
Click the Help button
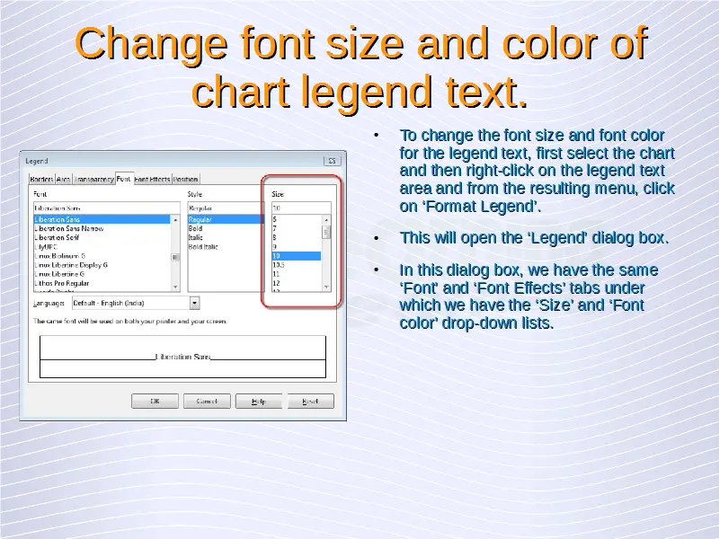click(258, 402)
